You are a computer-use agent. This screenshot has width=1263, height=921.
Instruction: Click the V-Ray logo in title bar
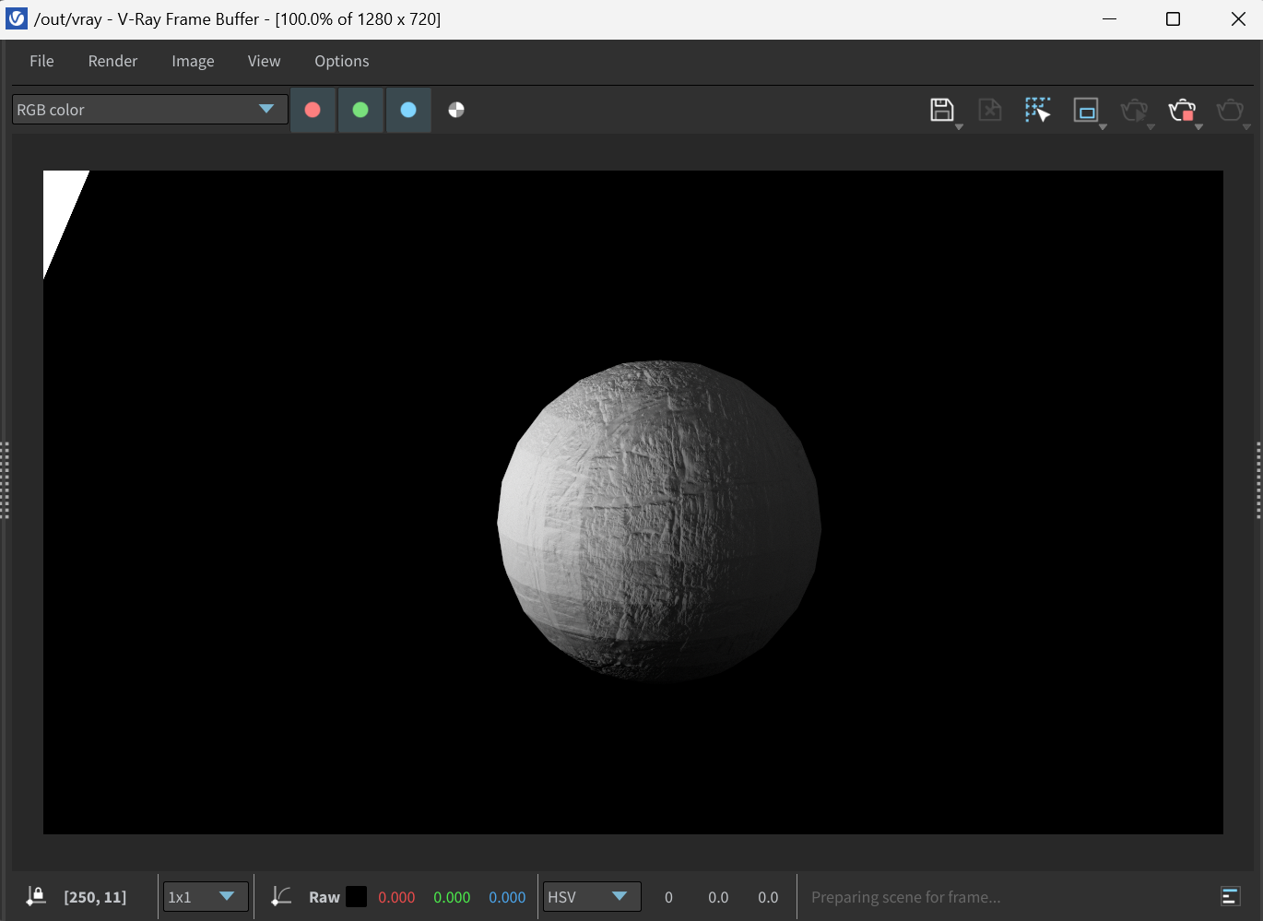point(17,18)
